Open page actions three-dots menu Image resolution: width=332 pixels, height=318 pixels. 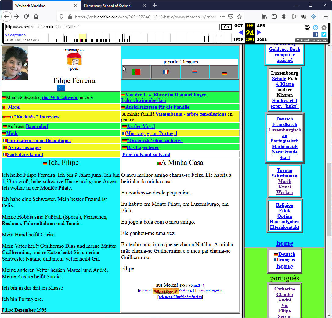coord(222,17)
